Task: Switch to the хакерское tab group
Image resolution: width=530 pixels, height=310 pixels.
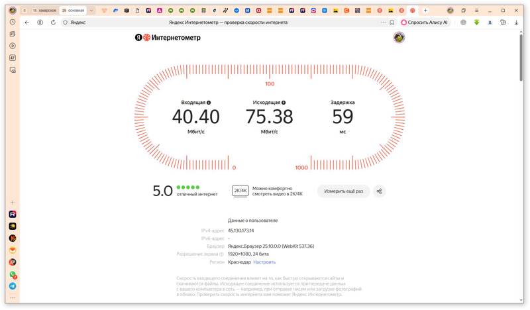Action: (44, 11)
